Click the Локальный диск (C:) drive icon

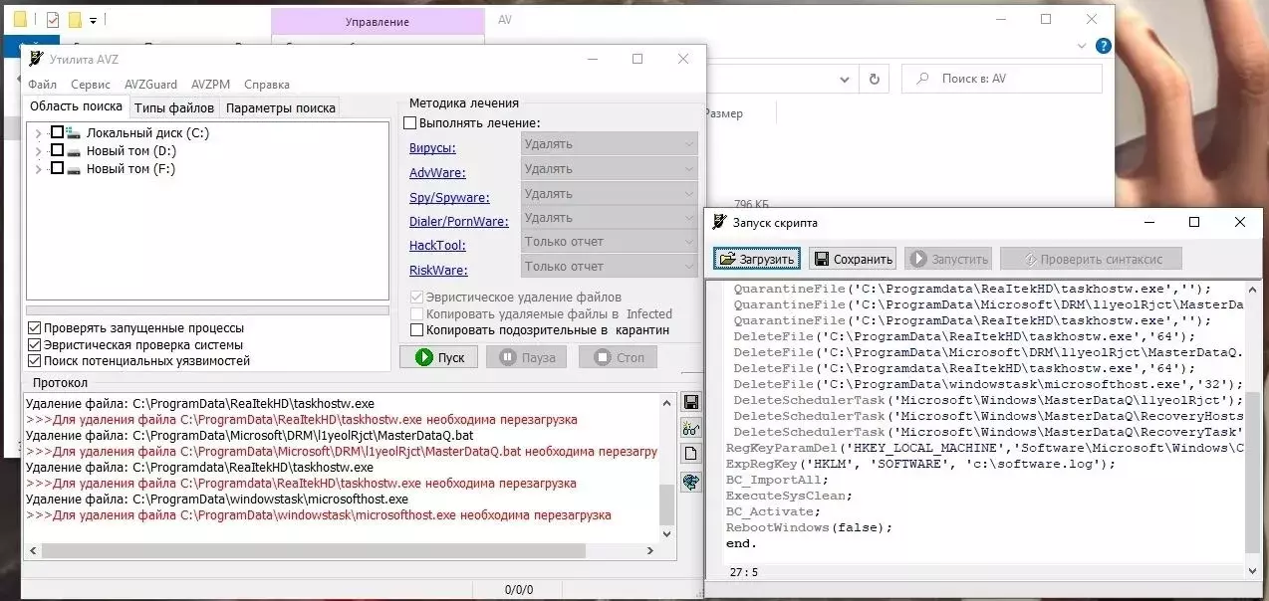(x=73, y=133)
